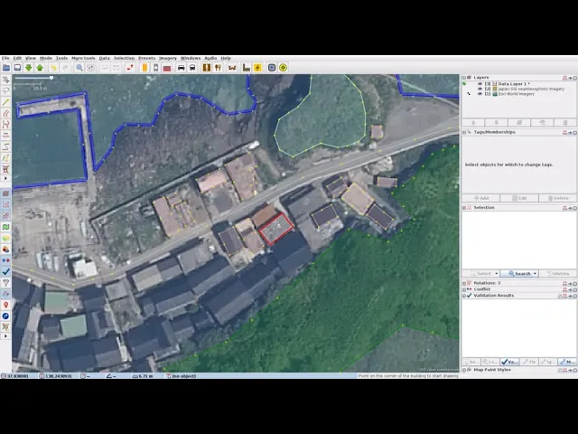Expand the Conflict panel
This screenshot has height=434, width=578.
[464, 289]
